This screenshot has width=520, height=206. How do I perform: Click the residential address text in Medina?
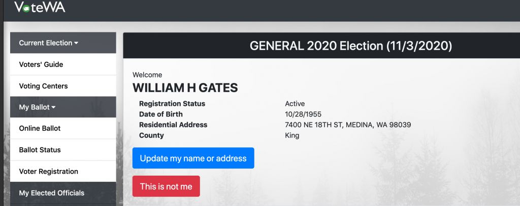coord(348,125)
